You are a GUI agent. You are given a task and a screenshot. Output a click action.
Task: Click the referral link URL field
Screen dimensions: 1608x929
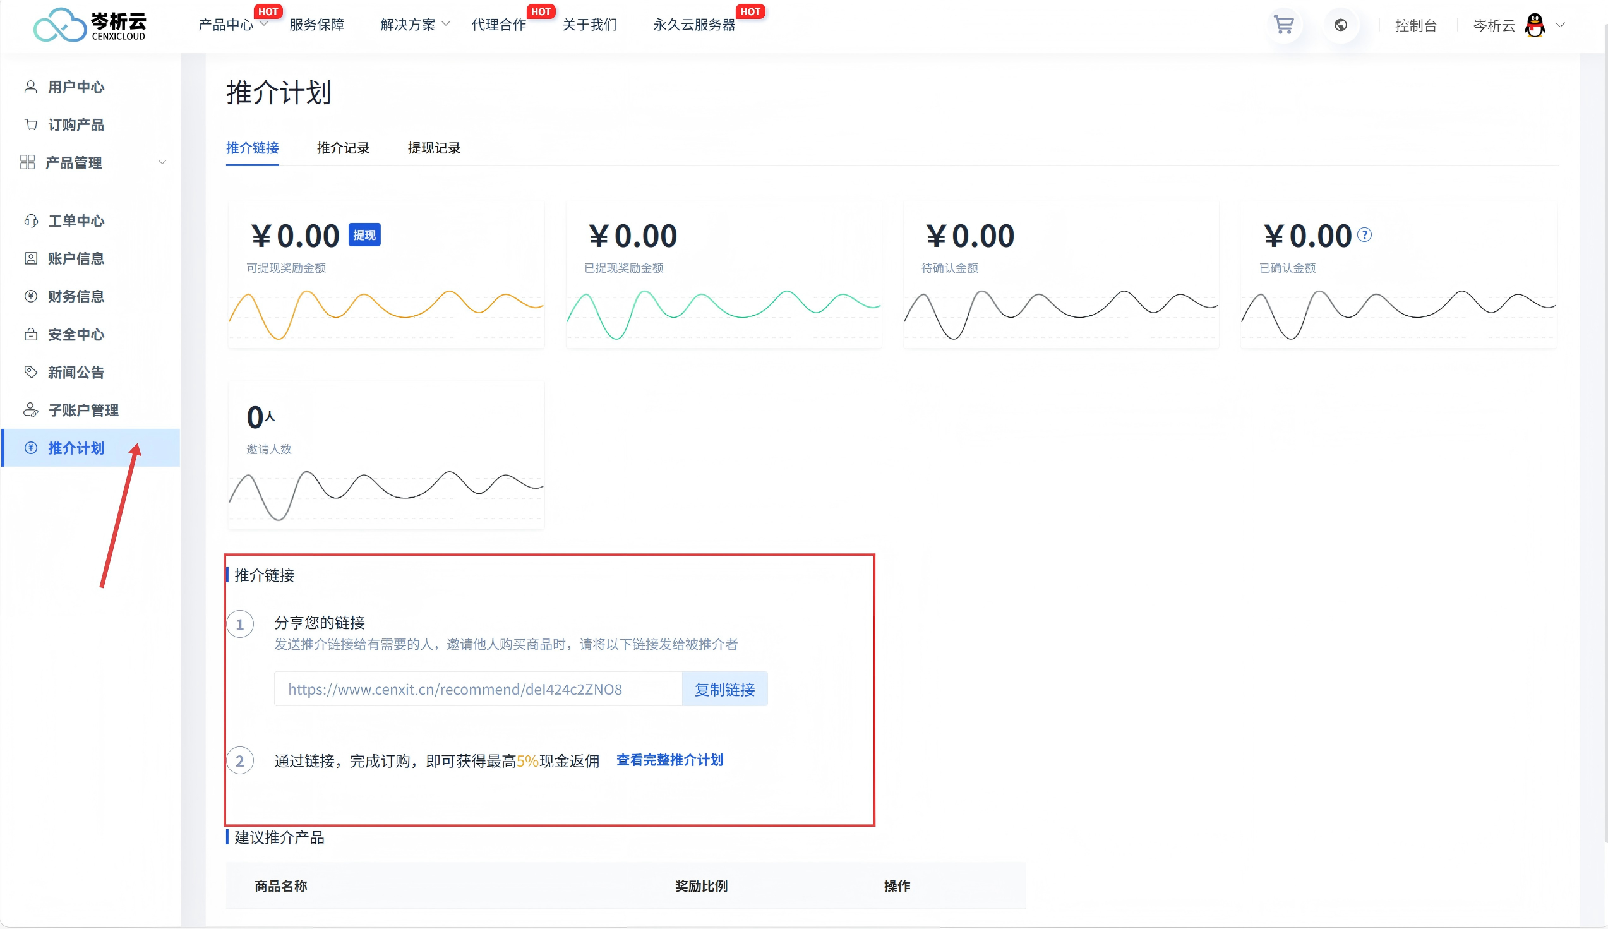pos(477,689)
